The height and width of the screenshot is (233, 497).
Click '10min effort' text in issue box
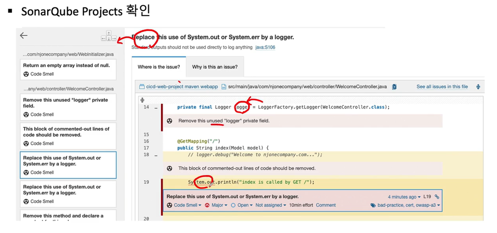(301, 205)
